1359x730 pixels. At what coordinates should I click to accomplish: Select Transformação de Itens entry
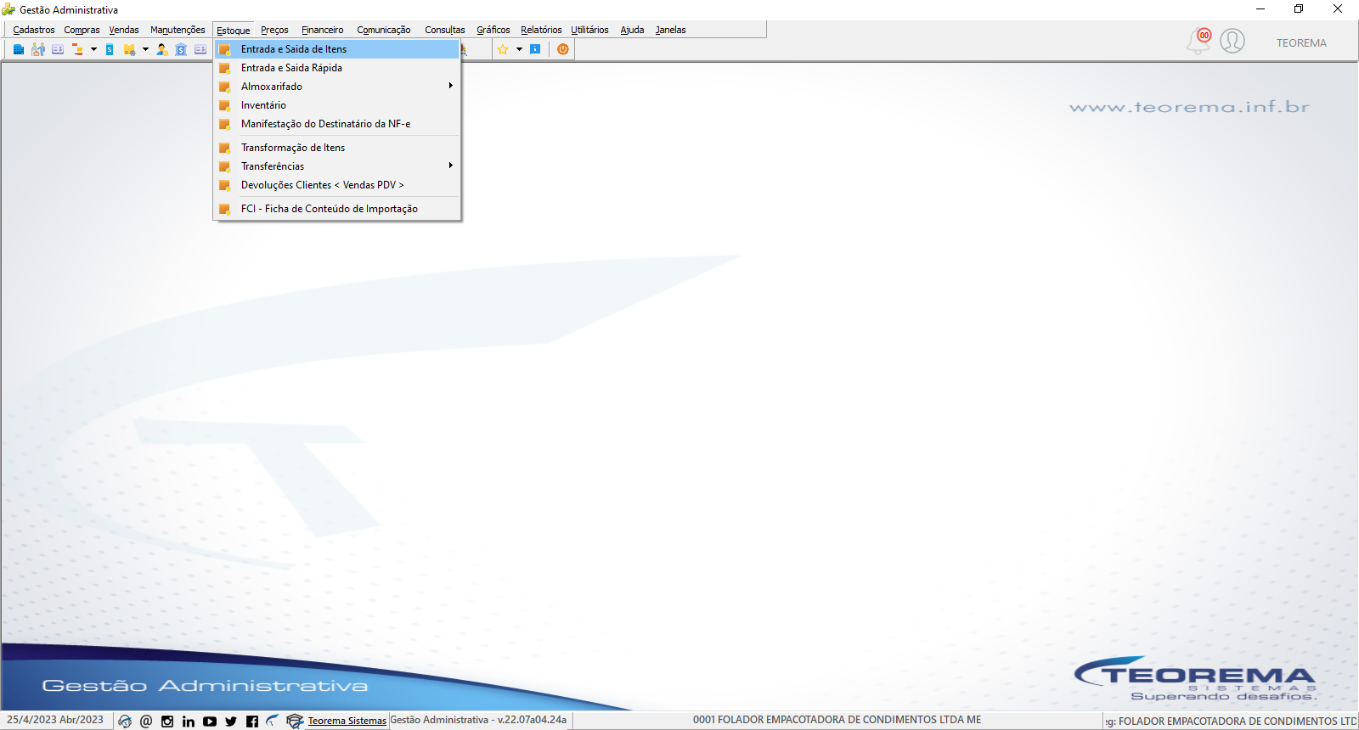pos(336,148)
